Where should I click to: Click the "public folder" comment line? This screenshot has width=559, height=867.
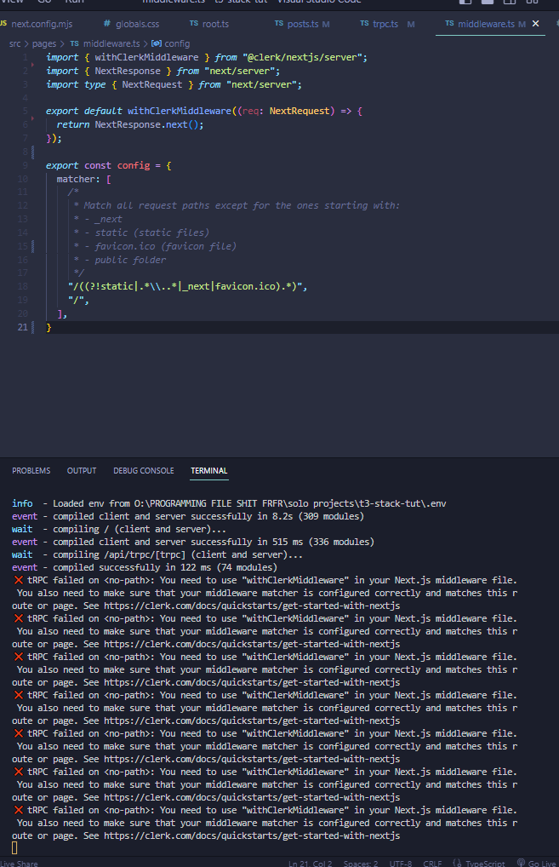(x=130, y=260)
